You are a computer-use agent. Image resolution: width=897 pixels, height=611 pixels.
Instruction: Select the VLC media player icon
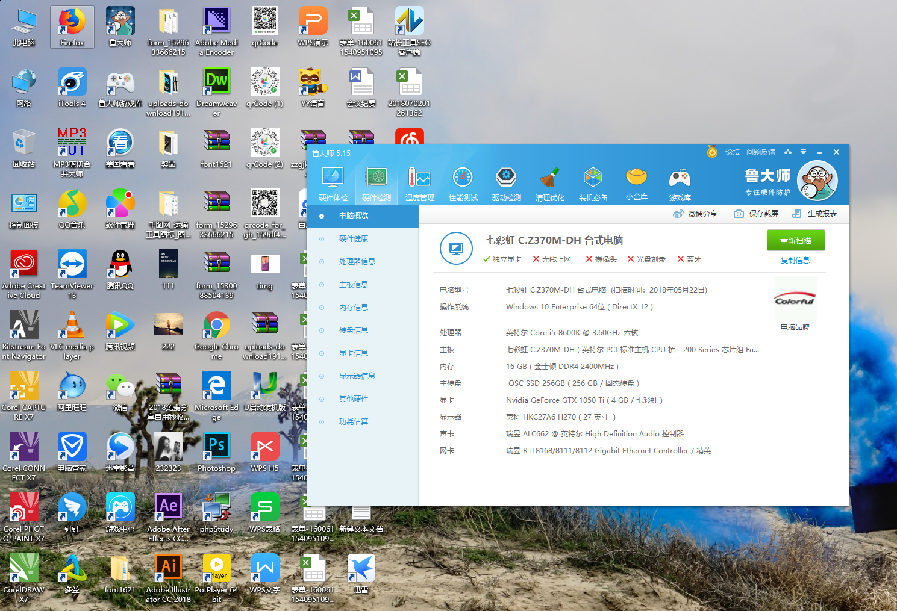72,335
